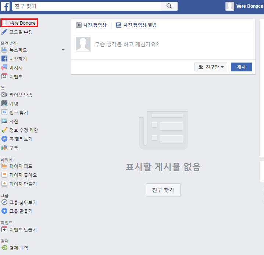Click the 프로필 수정 pencil icon
This screenshot has width=264, height=255.
point(4,32)
